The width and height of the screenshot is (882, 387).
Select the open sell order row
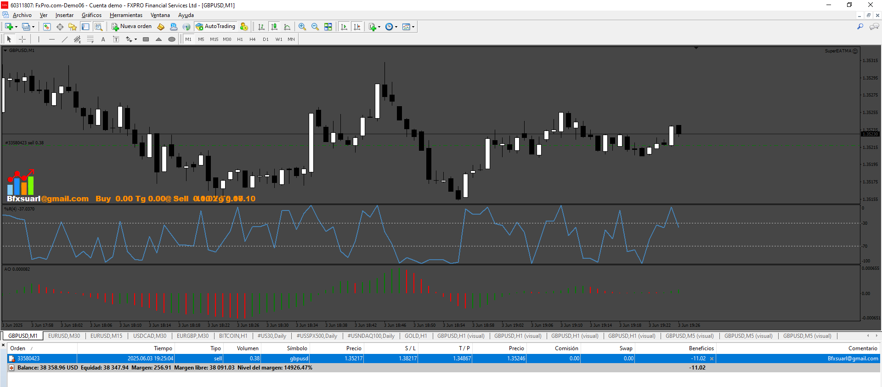(x=443, y=359)
